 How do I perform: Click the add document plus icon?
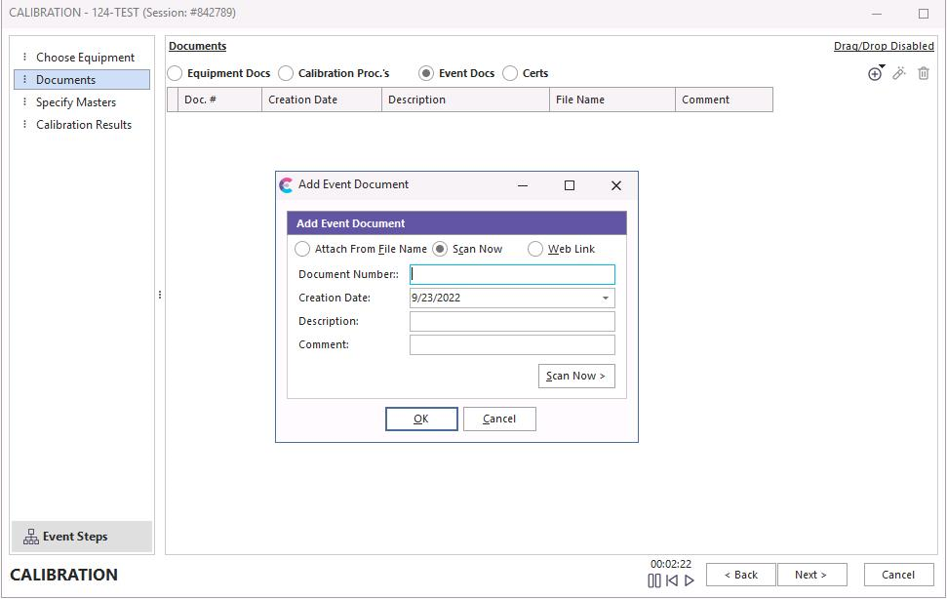[875, 74]
